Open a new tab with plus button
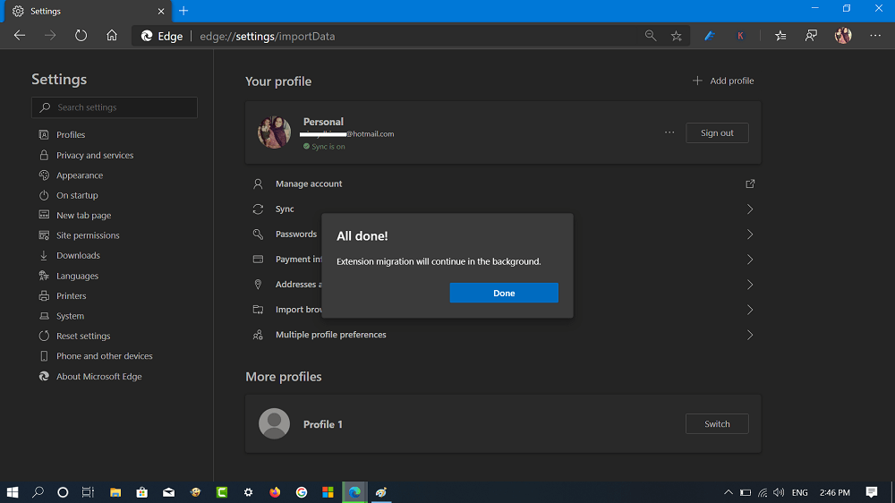The width and height of the screenshot is (895, 503). click(183, 11)
